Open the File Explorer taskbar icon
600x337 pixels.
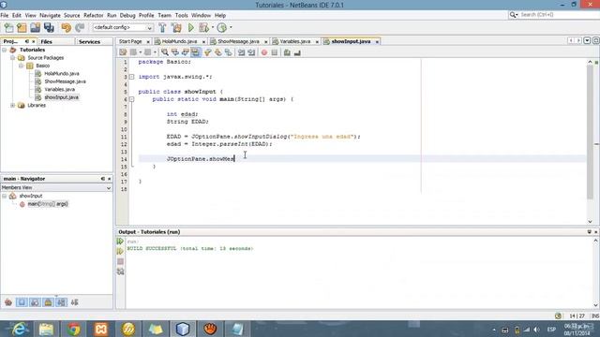click(x=46, y=329)
